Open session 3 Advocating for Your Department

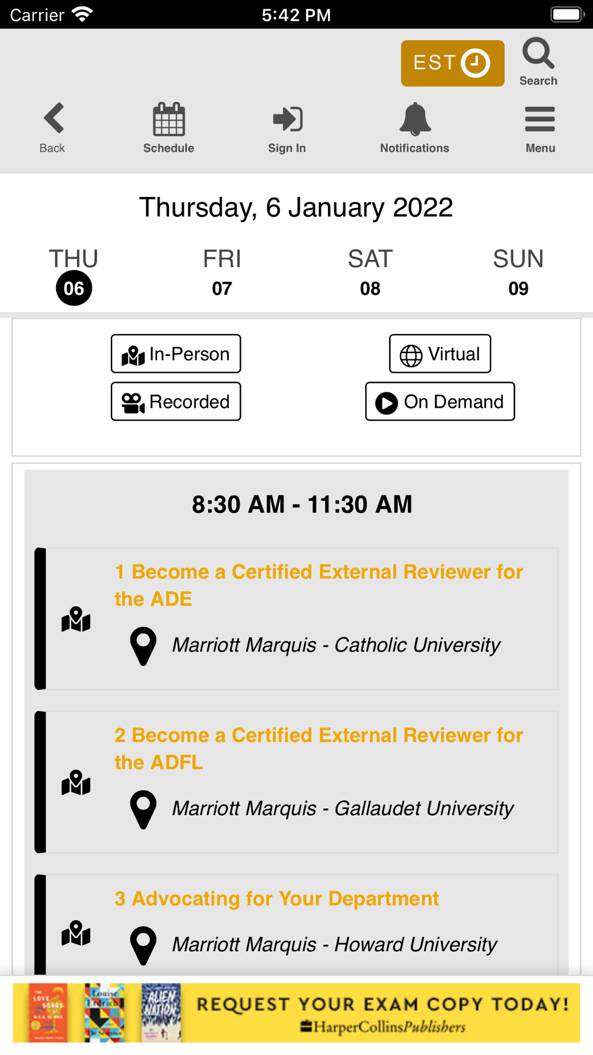point(277,898)
